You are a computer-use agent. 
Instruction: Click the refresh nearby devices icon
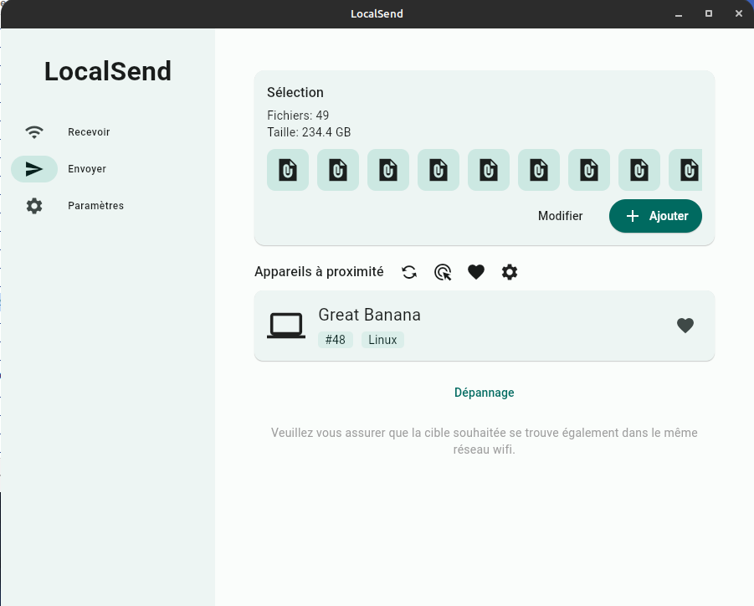click(409, 272)
